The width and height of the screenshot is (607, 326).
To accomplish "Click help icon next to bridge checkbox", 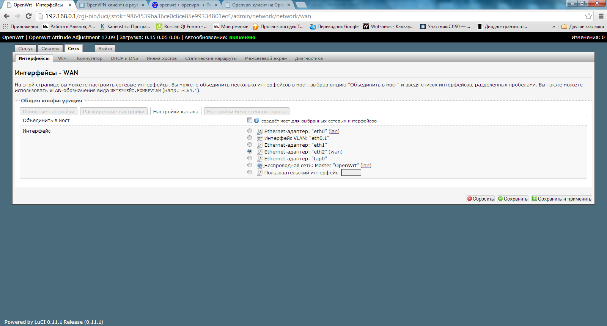I will 257,121.
